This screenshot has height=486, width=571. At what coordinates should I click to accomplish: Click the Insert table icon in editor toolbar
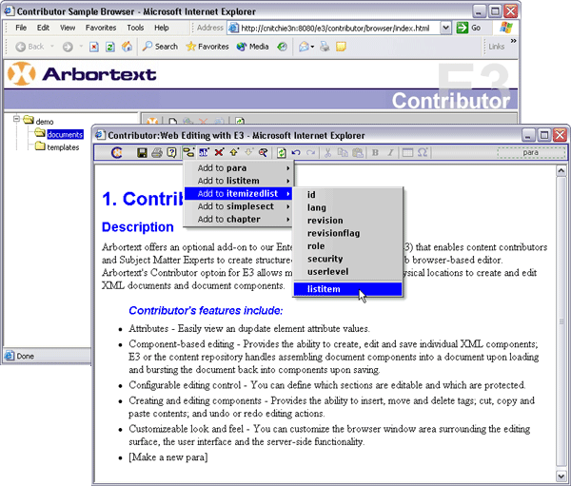coord(407,152)
